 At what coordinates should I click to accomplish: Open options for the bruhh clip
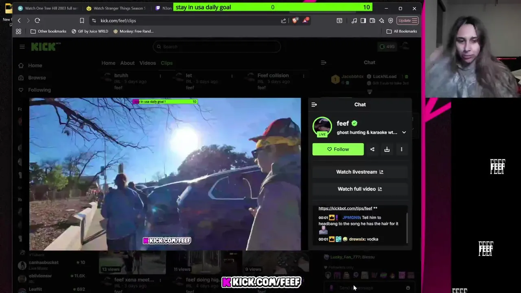point(160,76)
